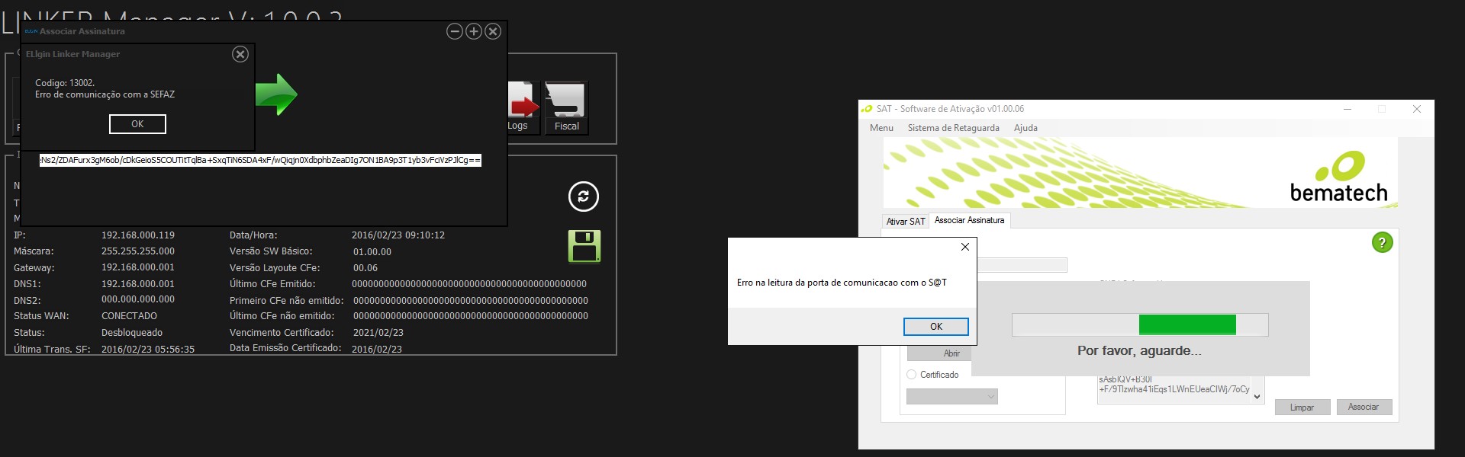Image resolution: width=1465 pixels, height=457 pixels.
Task: Click the Versão Layoute CFe value 00.06
Action: coord(365,268)
